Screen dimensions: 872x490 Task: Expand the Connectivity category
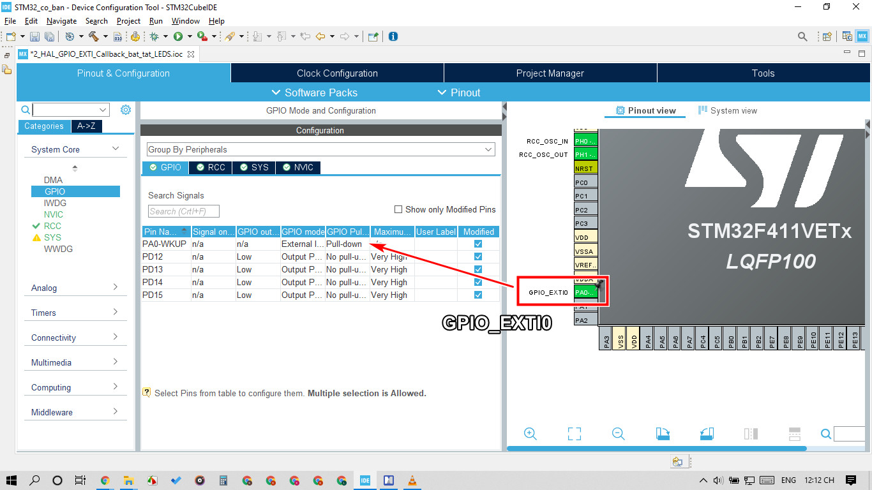(75, 338)
